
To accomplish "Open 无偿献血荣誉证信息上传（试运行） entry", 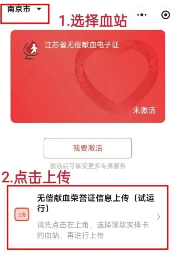I will pyautogui.click(x=88, y=217).
